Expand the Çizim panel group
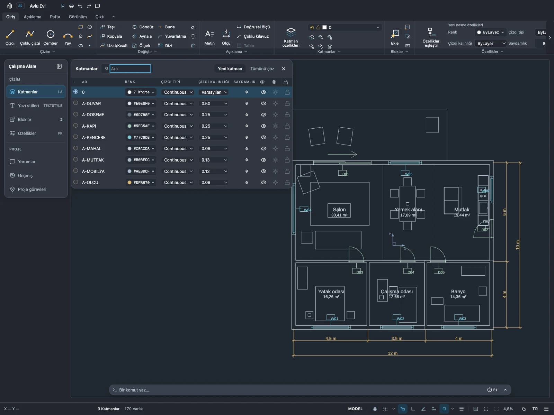Image resolution: width=554 pixels, height=415 pixels. pos(47,52)
